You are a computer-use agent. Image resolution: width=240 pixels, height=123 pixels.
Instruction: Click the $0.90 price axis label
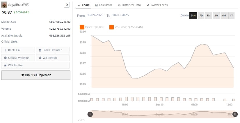tap(83, 32)
